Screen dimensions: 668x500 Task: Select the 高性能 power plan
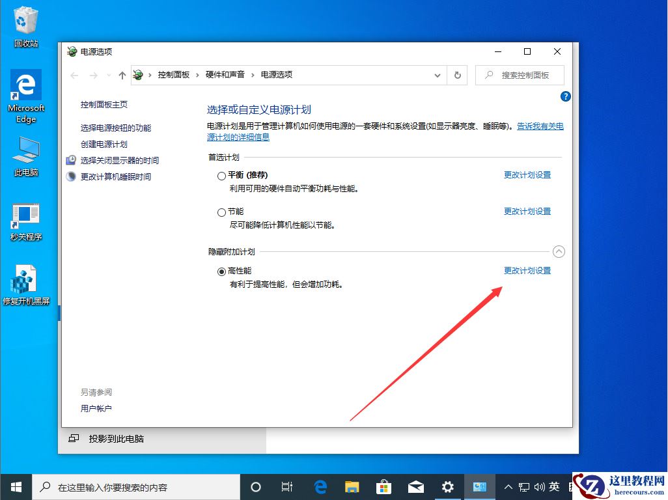click(222, 271)
